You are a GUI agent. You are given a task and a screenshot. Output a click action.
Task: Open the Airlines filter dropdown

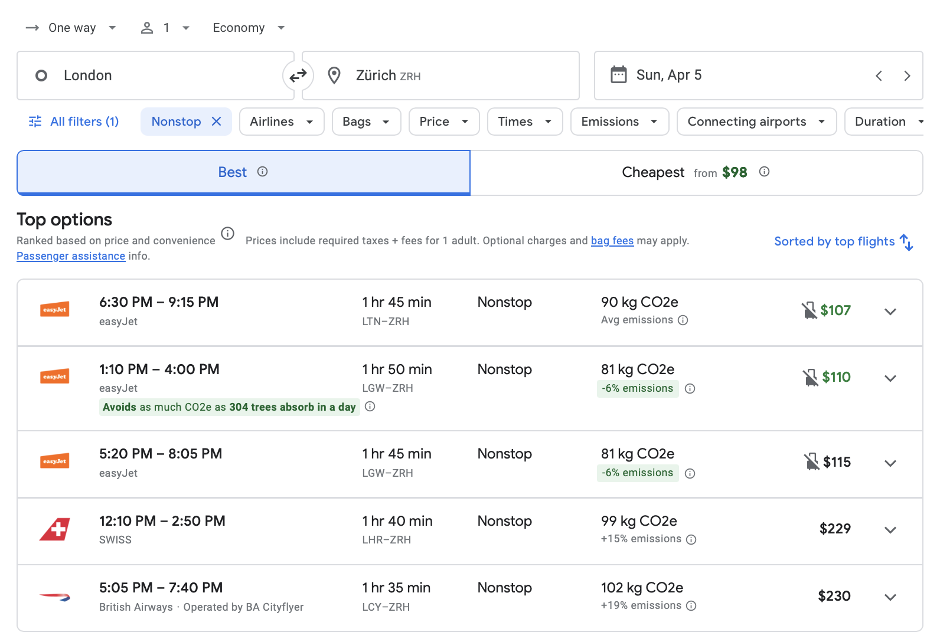pos(281,122)
